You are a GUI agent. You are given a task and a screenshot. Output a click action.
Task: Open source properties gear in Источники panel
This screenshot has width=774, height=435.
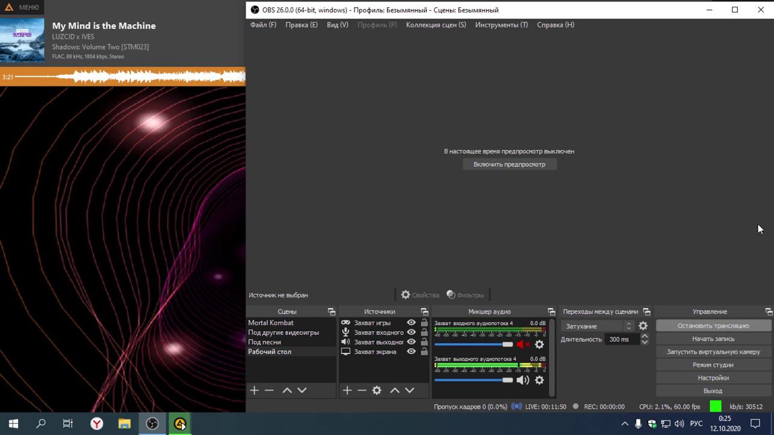[377, 390]
